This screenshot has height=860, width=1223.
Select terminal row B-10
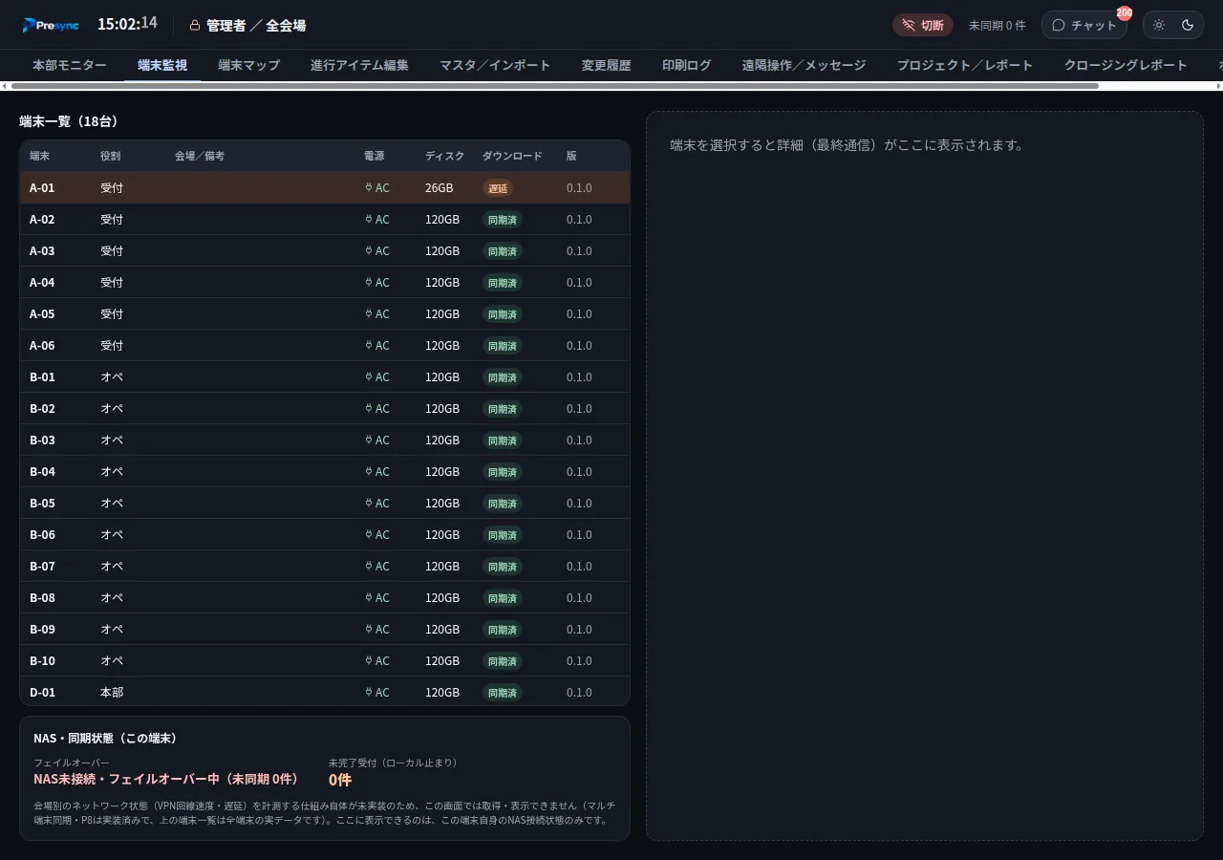325,660
